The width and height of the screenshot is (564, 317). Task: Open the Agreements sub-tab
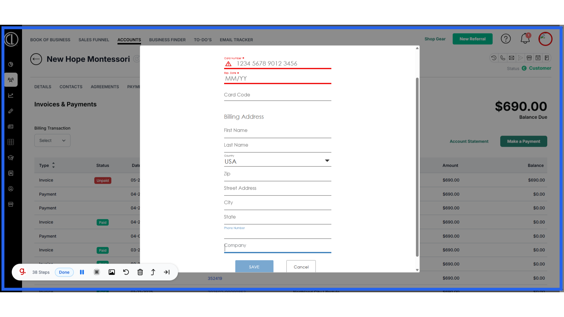(105, 87)
